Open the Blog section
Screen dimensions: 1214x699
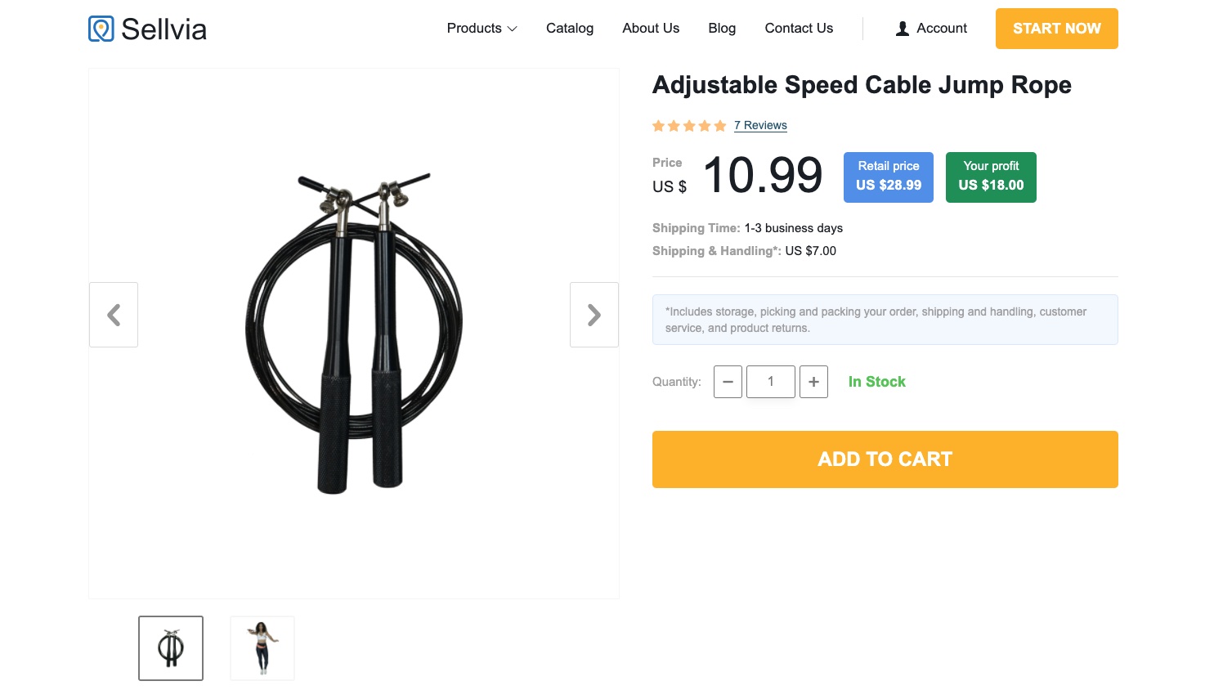click(x=722, y=29)
